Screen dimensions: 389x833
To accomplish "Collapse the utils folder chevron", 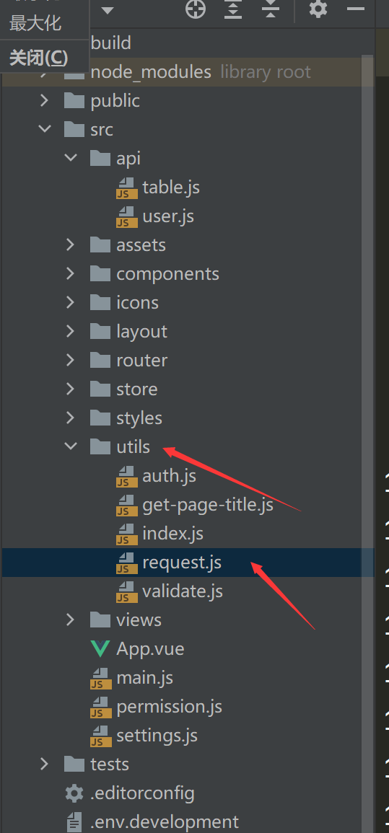I will click(x=71, y=446).
